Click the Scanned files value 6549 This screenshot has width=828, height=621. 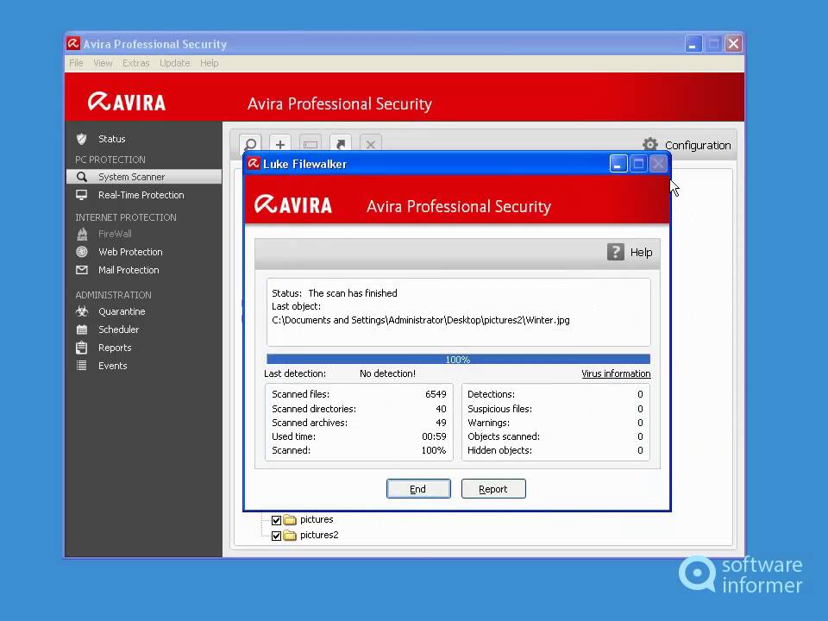[436, 394]
